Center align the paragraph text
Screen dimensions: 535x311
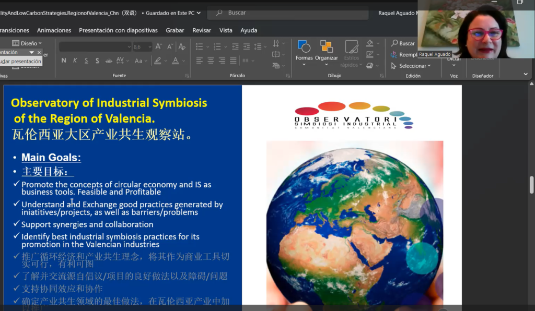(x=211, y=61)
